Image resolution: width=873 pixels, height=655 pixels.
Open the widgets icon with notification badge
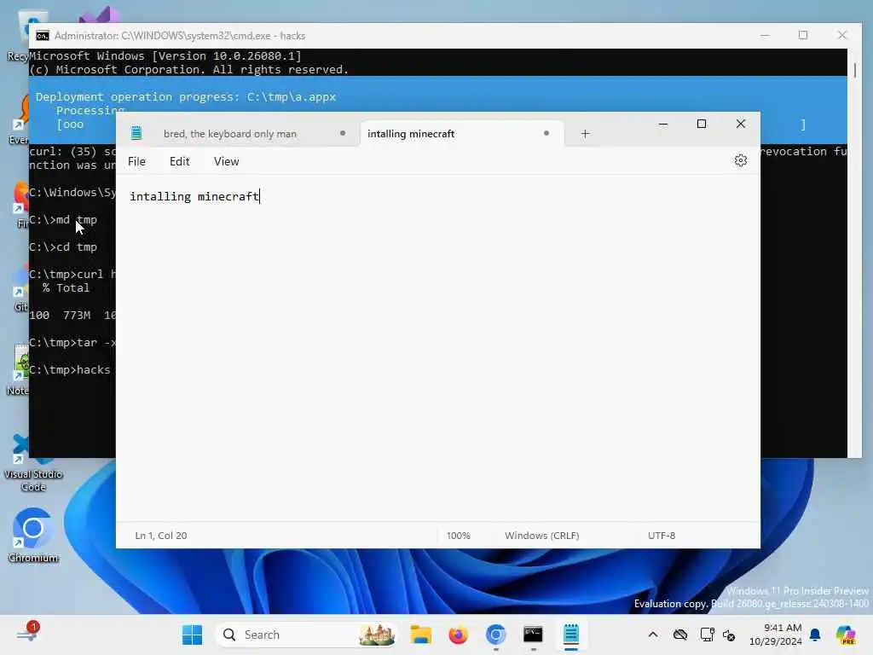(x=28, y=633)
